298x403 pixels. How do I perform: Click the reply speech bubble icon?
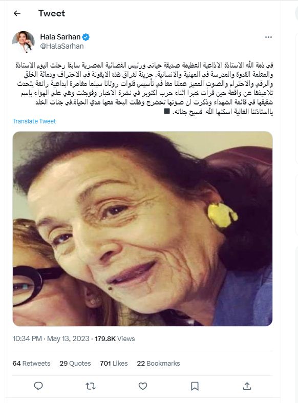coord(38,386)
